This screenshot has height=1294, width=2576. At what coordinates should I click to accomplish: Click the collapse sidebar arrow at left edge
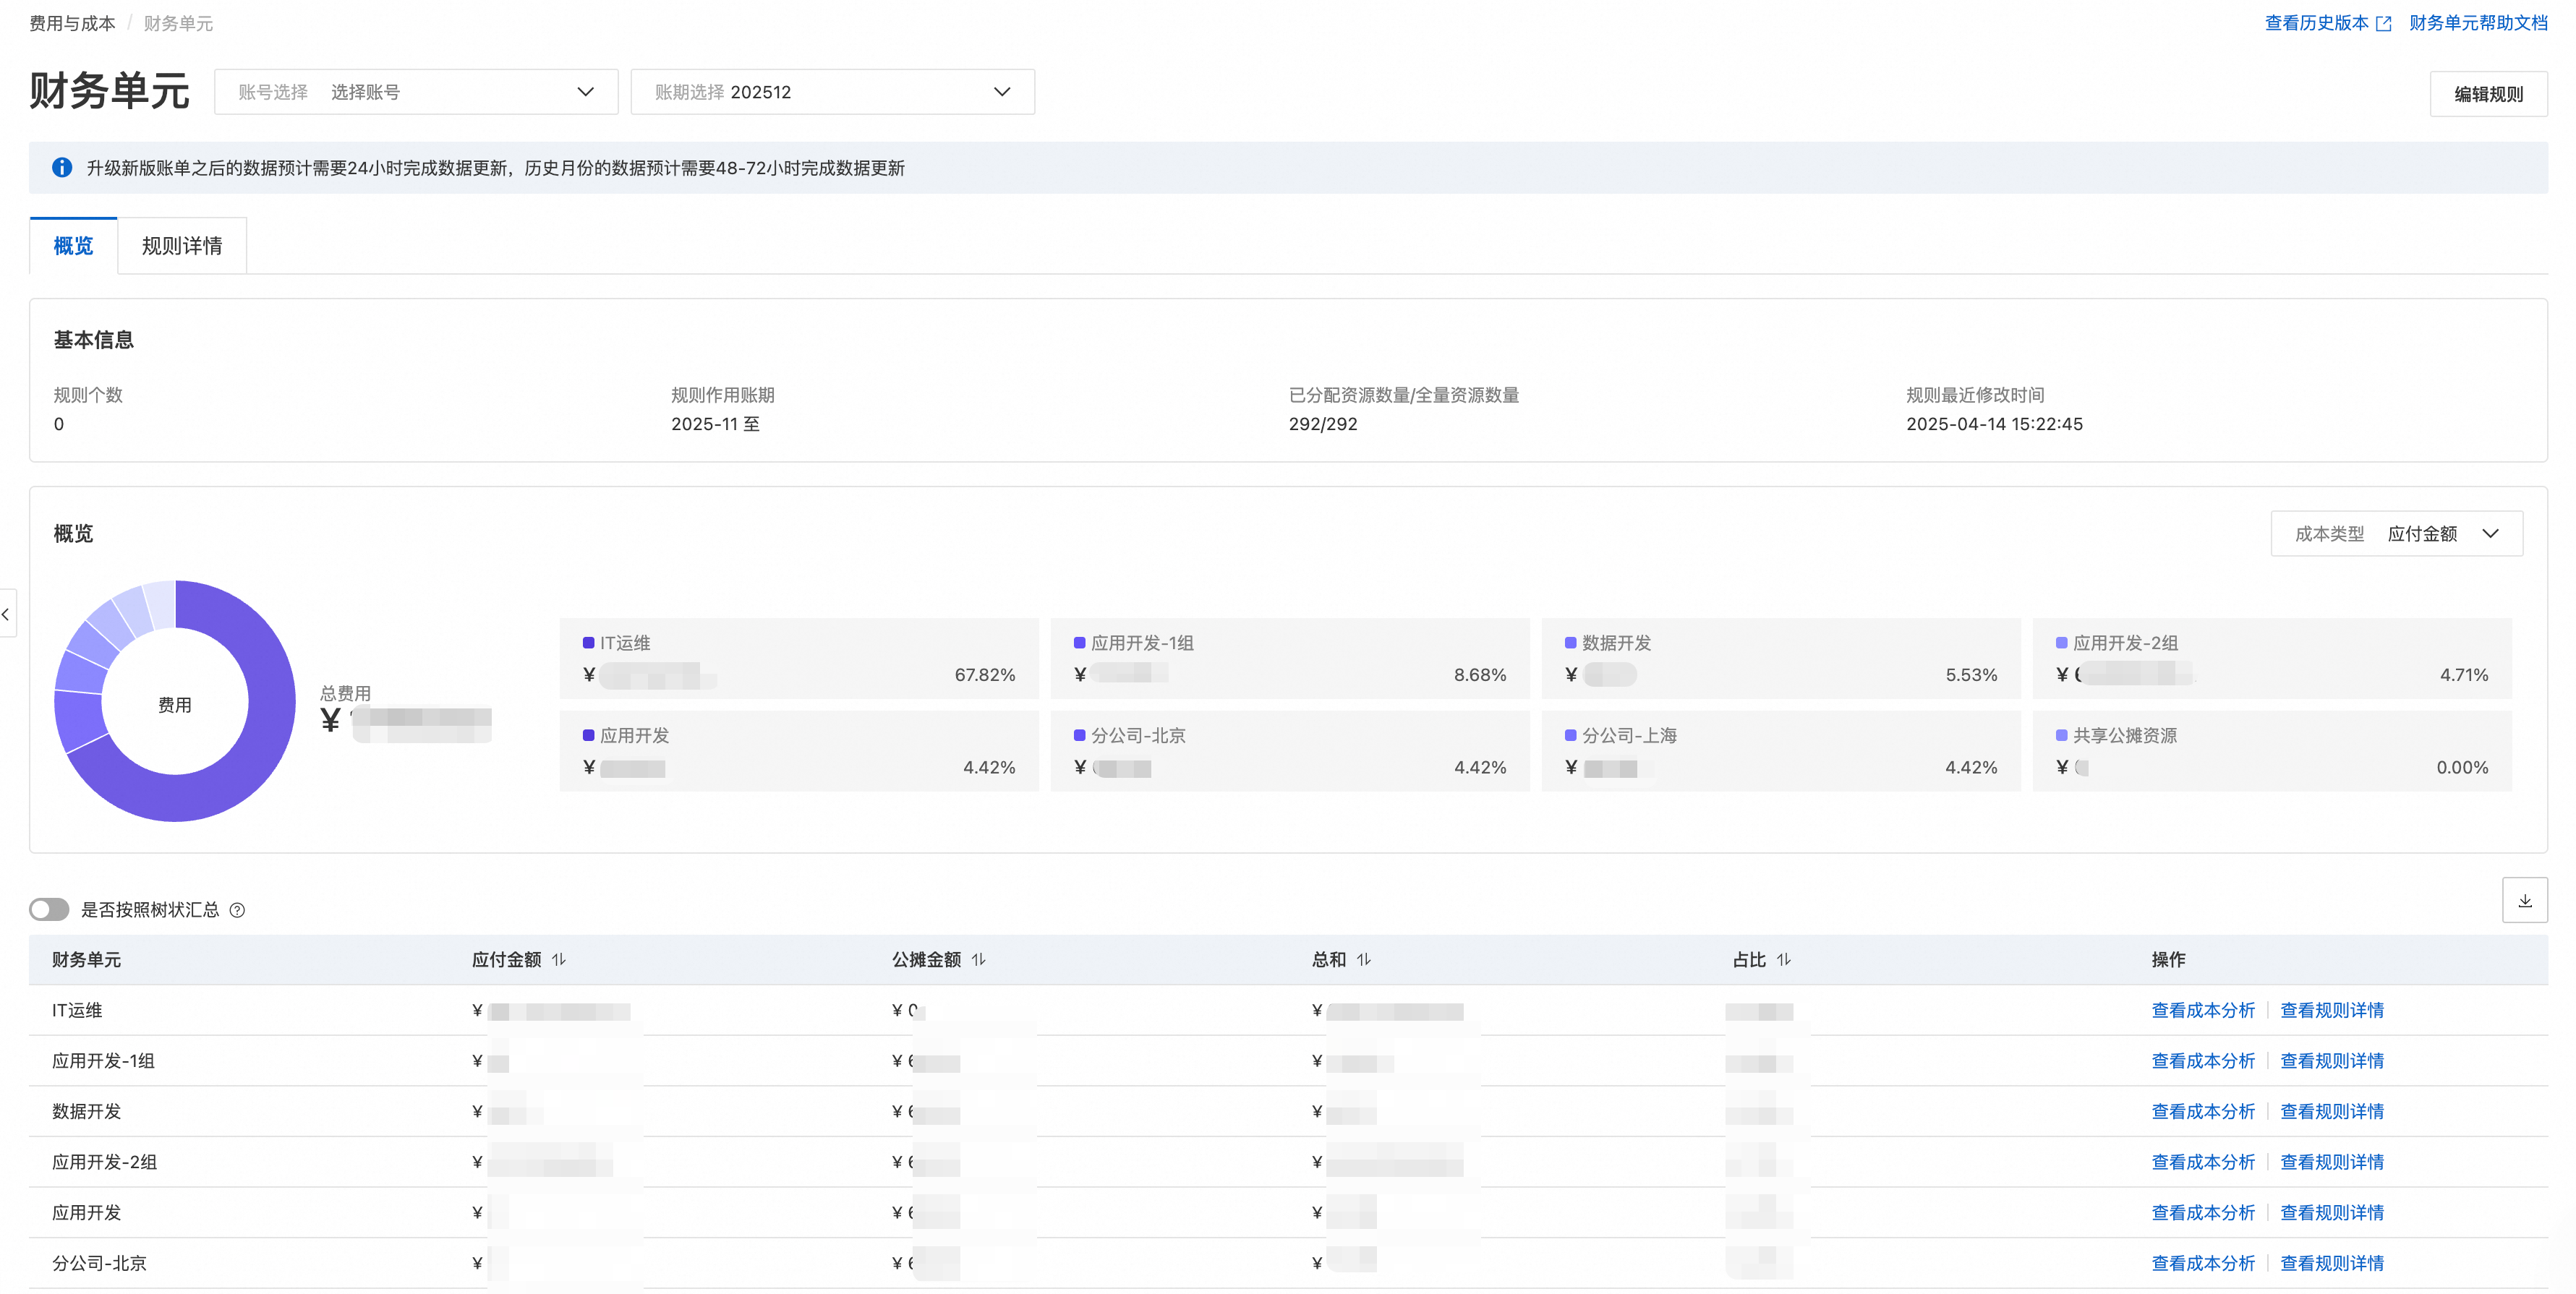click(x=6, y=614)
